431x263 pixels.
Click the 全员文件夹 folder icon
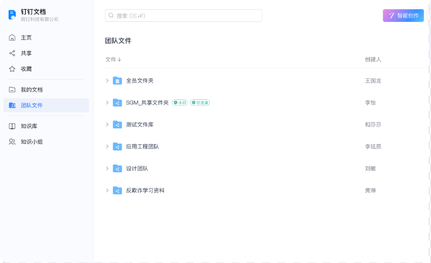[x=117, y=81]
